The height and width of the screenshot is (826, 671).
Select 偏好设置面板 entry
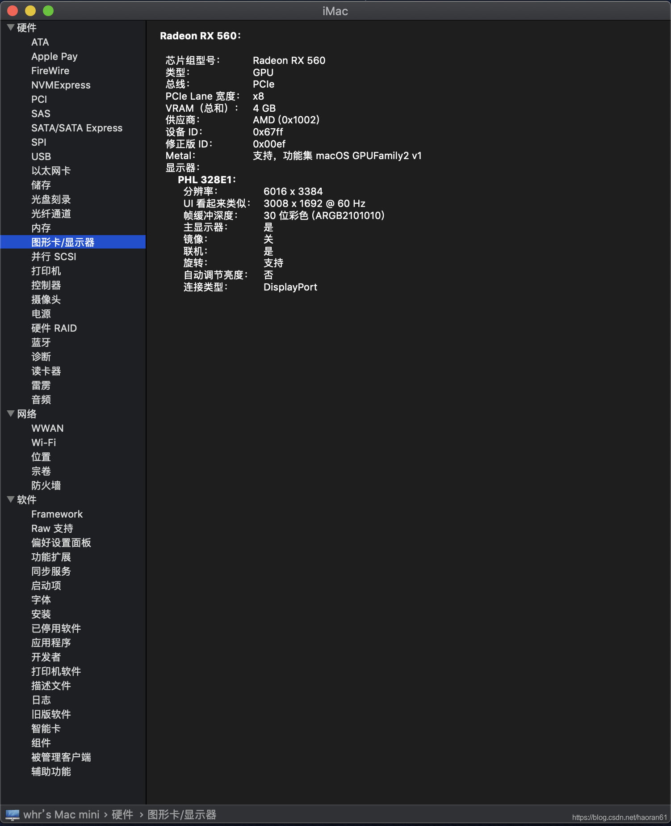61,543
